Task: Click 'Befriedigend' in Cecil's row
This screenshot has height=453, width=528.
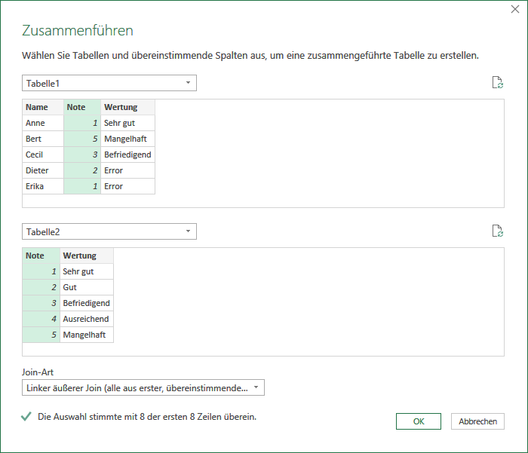Action: click(x=128, y=155)
